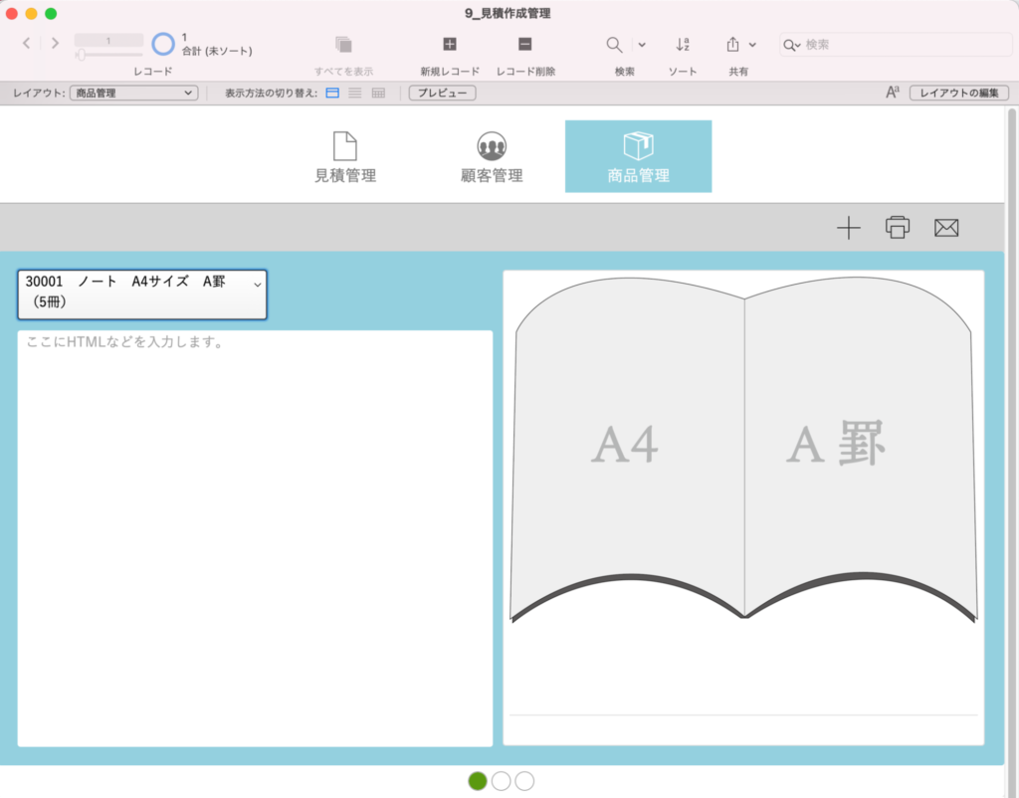The image size is (1019, 798).
Task: Click the Sort (ソート) icon
Action: pos(683,45)
